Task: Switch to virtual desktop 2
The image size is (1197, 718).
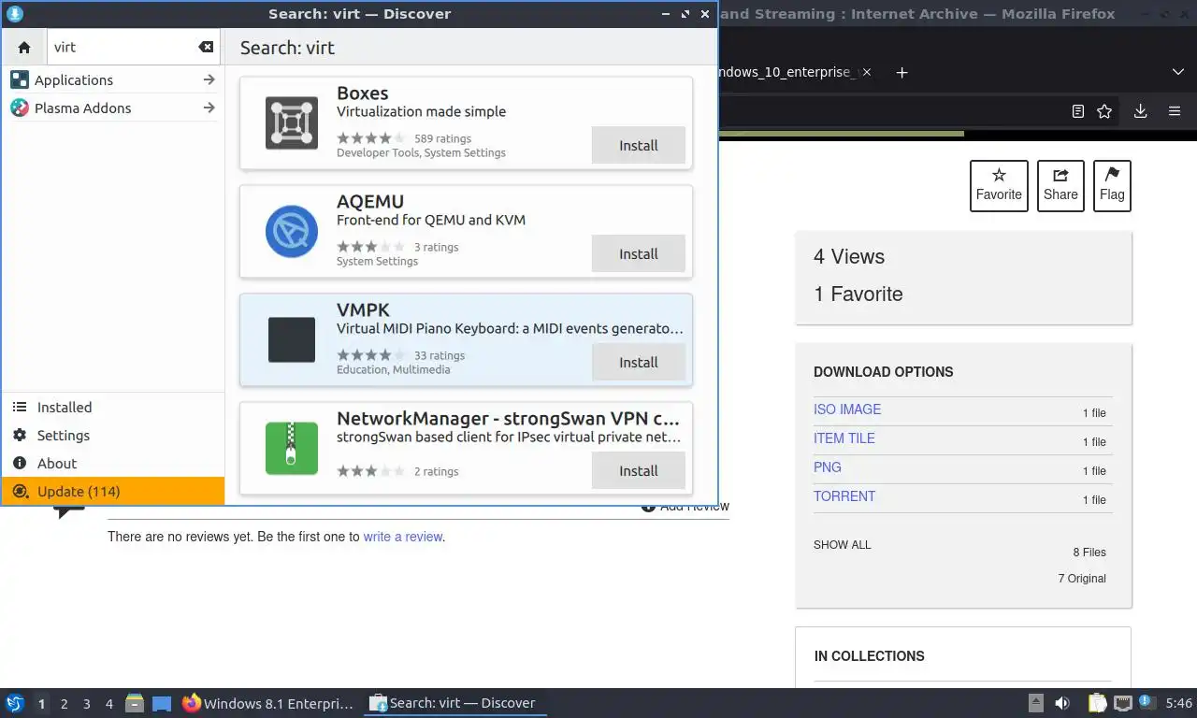Action: pyautogui.click(x=64, y=704)
